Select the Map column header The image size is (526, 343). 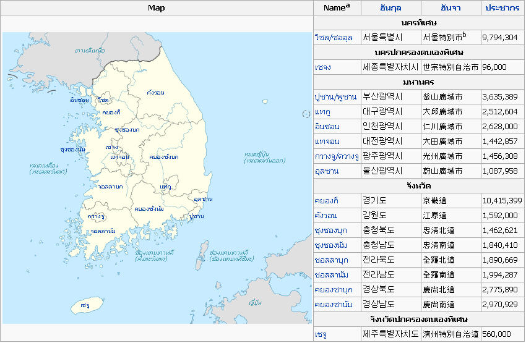[157, 7]
